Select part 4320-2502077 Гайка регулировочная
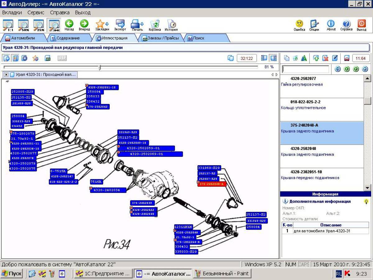The width and height of the screenshot is (373, 280). click(322, 86)
